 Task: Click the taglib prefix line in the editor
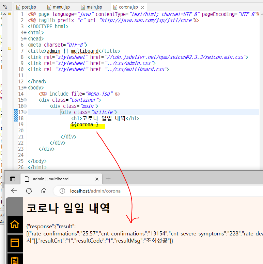(x=113, y=20)
